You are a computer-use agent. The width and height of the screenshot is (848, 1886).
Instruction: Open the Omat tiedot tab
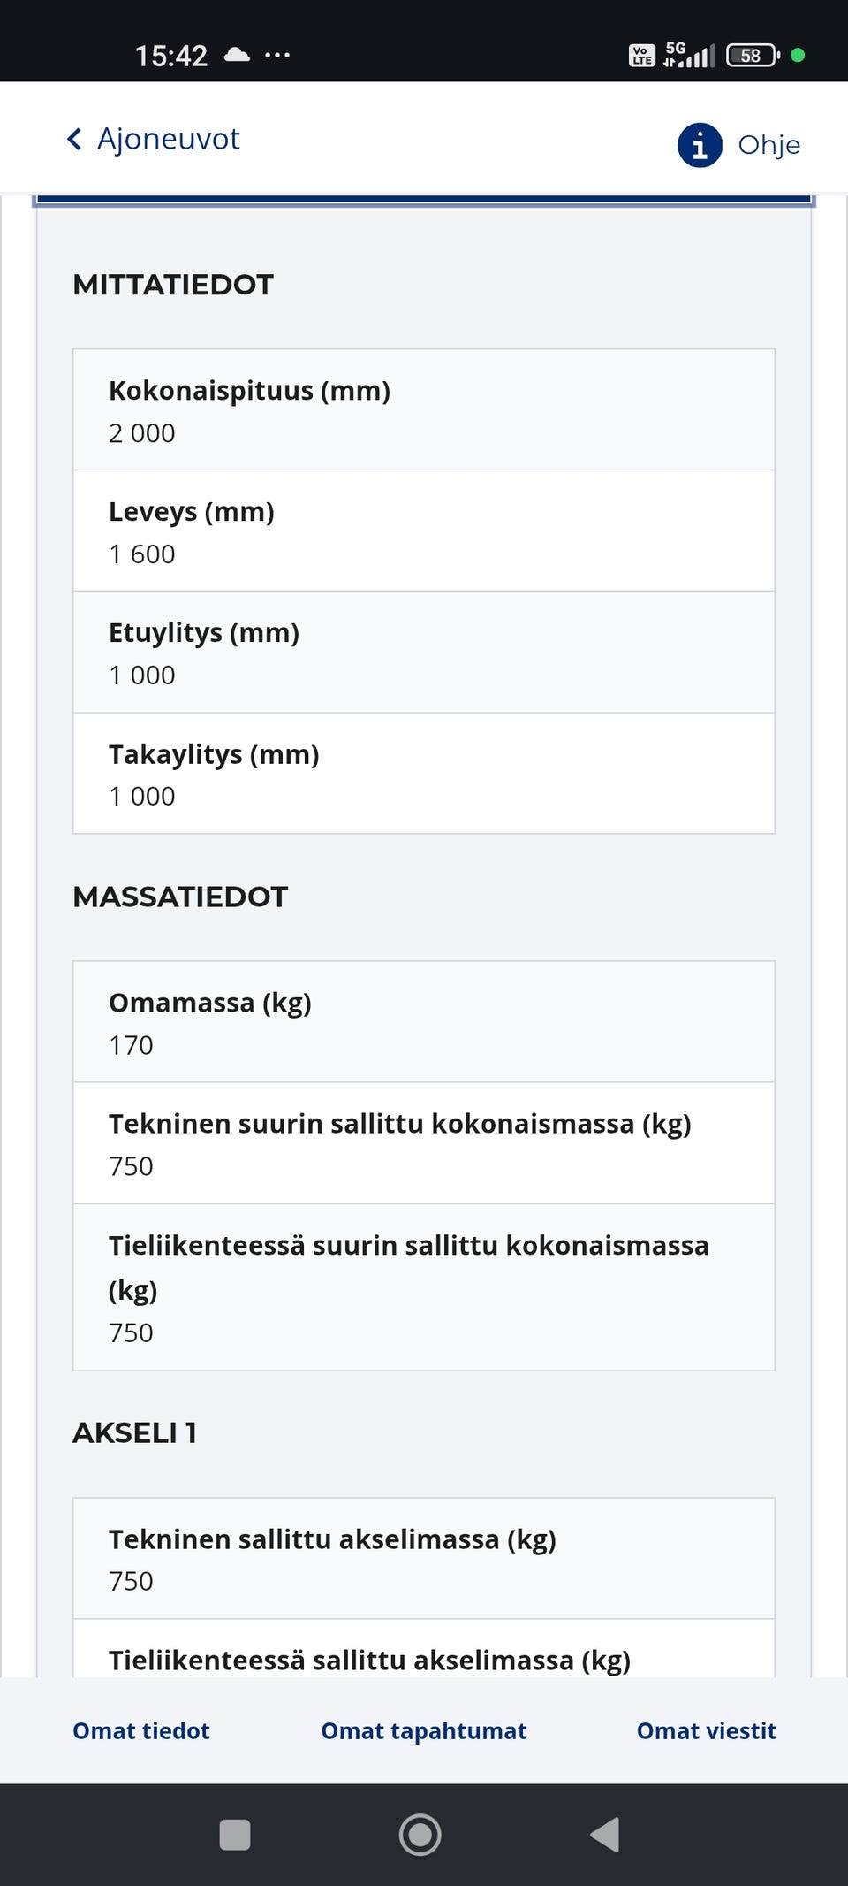pyautogui.click(x=141, y=1730)
